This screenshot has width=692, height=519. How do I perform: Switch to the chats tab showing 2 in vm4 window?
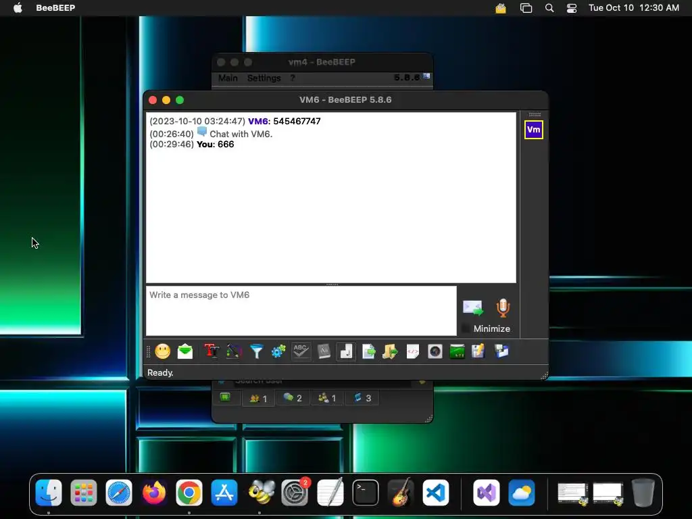point(293,398)
